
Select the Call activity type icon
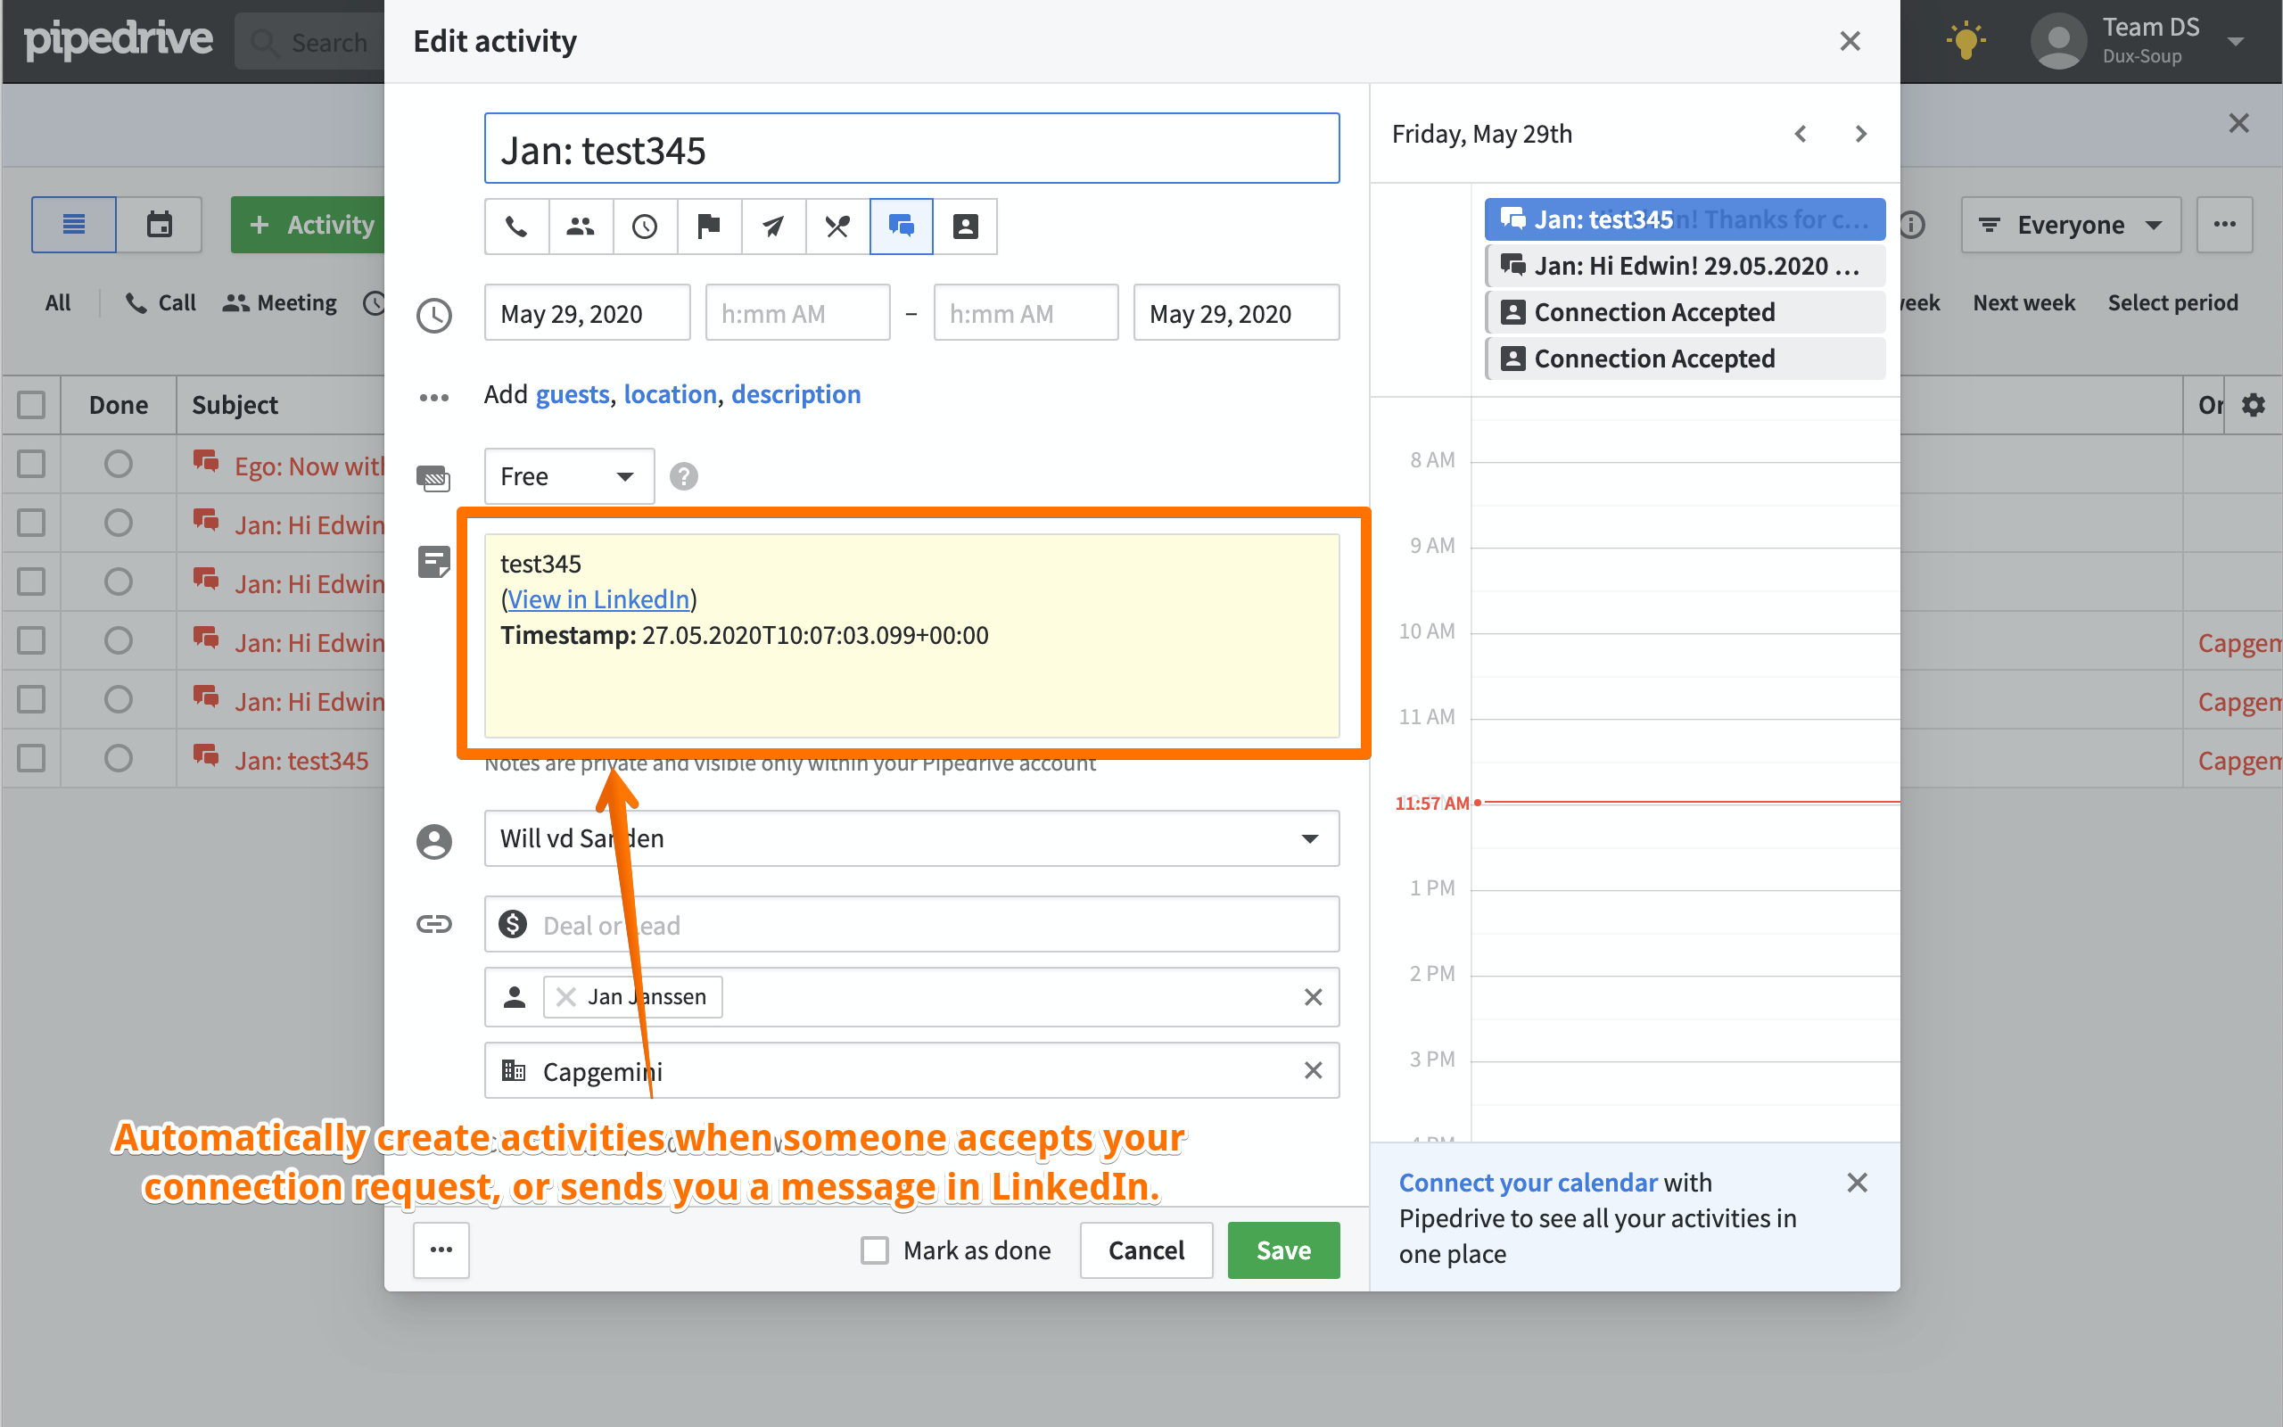click(516, 227)
